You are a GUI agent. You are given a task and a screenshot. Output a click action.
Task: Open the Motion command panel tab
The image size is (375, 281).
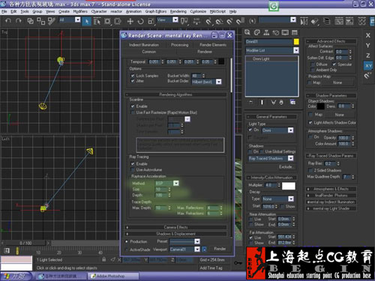(276, 32)
